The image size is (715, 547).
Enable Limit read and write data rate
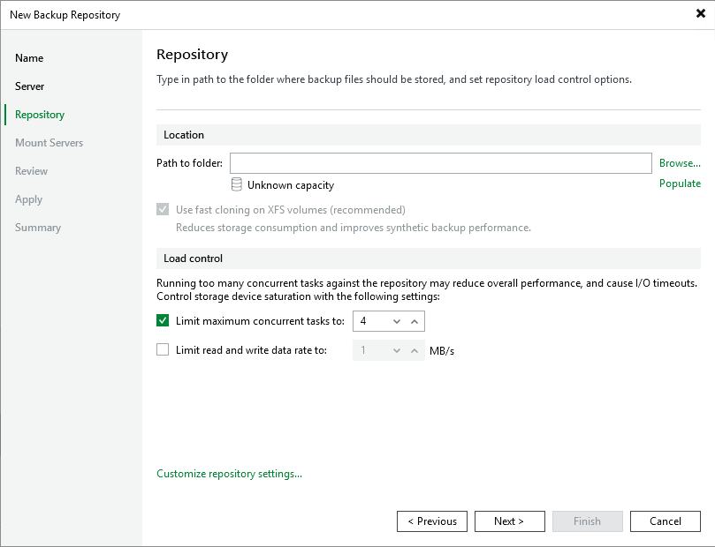click(x=163, y=349)
